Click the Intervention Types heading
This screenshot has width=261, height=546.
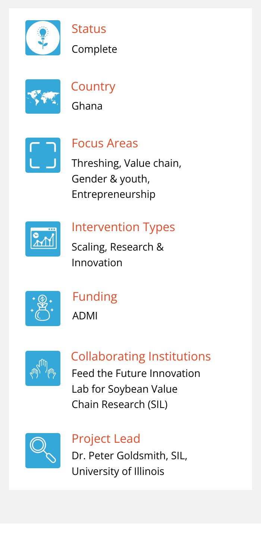coord(123,227)
